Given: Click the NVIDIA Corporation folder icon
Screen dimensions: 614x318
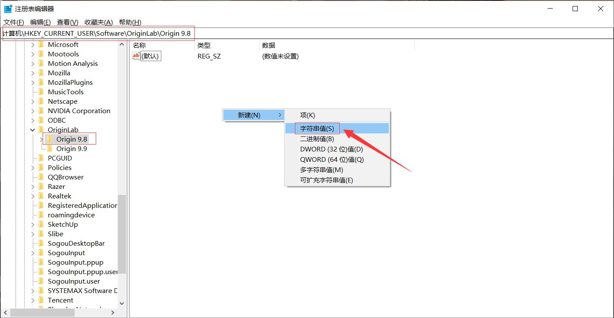Looking at the screenshot, I should point(41,111).
